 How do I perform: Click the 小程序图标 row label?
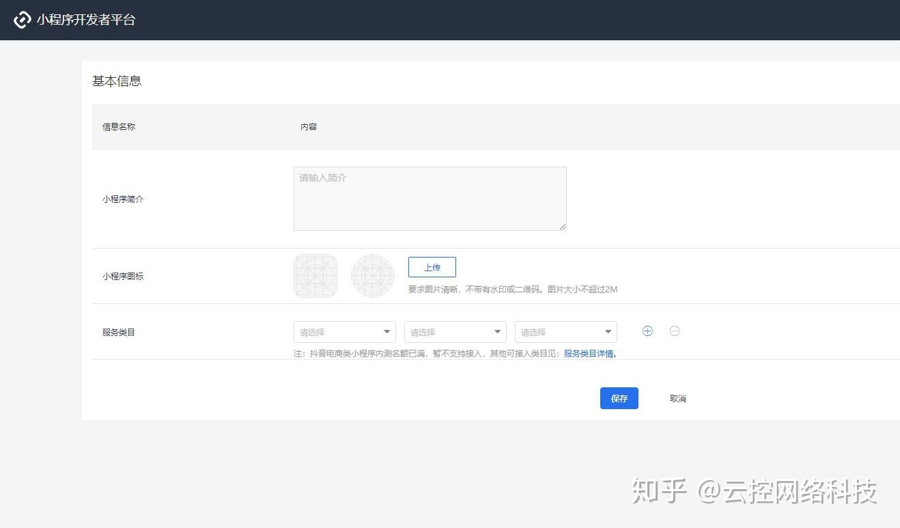tap(123, 277)
